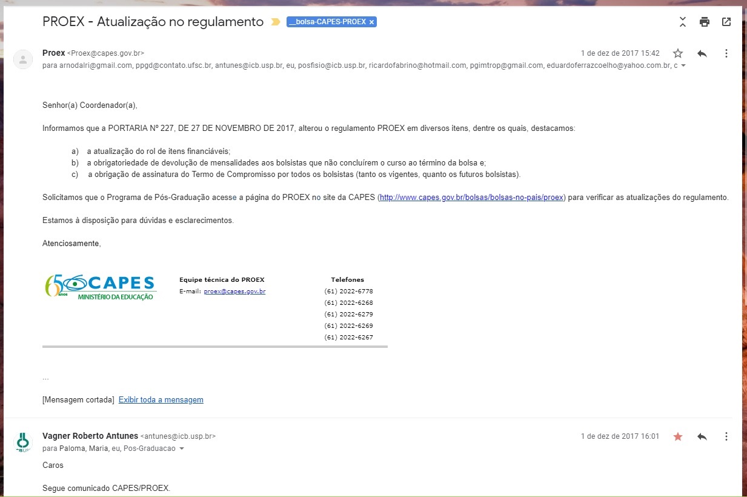Image resolution: width=747 pixels, height=497 pixels.
Task: Expand recipient details of Proex message
Action: click(x=684, y=65)
